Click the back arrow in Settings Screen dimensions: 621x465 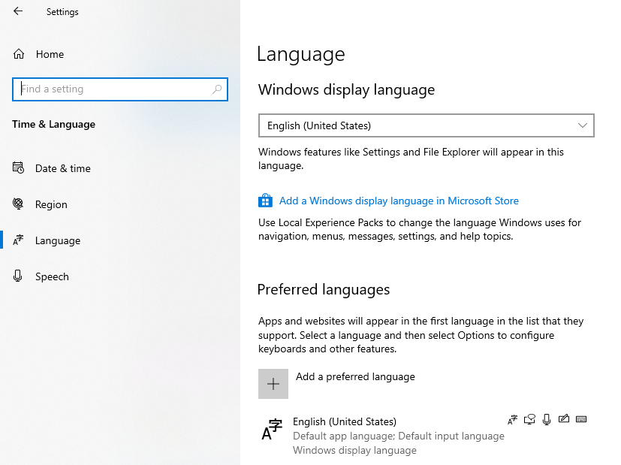pyautogui.click(x=18, y=11)
